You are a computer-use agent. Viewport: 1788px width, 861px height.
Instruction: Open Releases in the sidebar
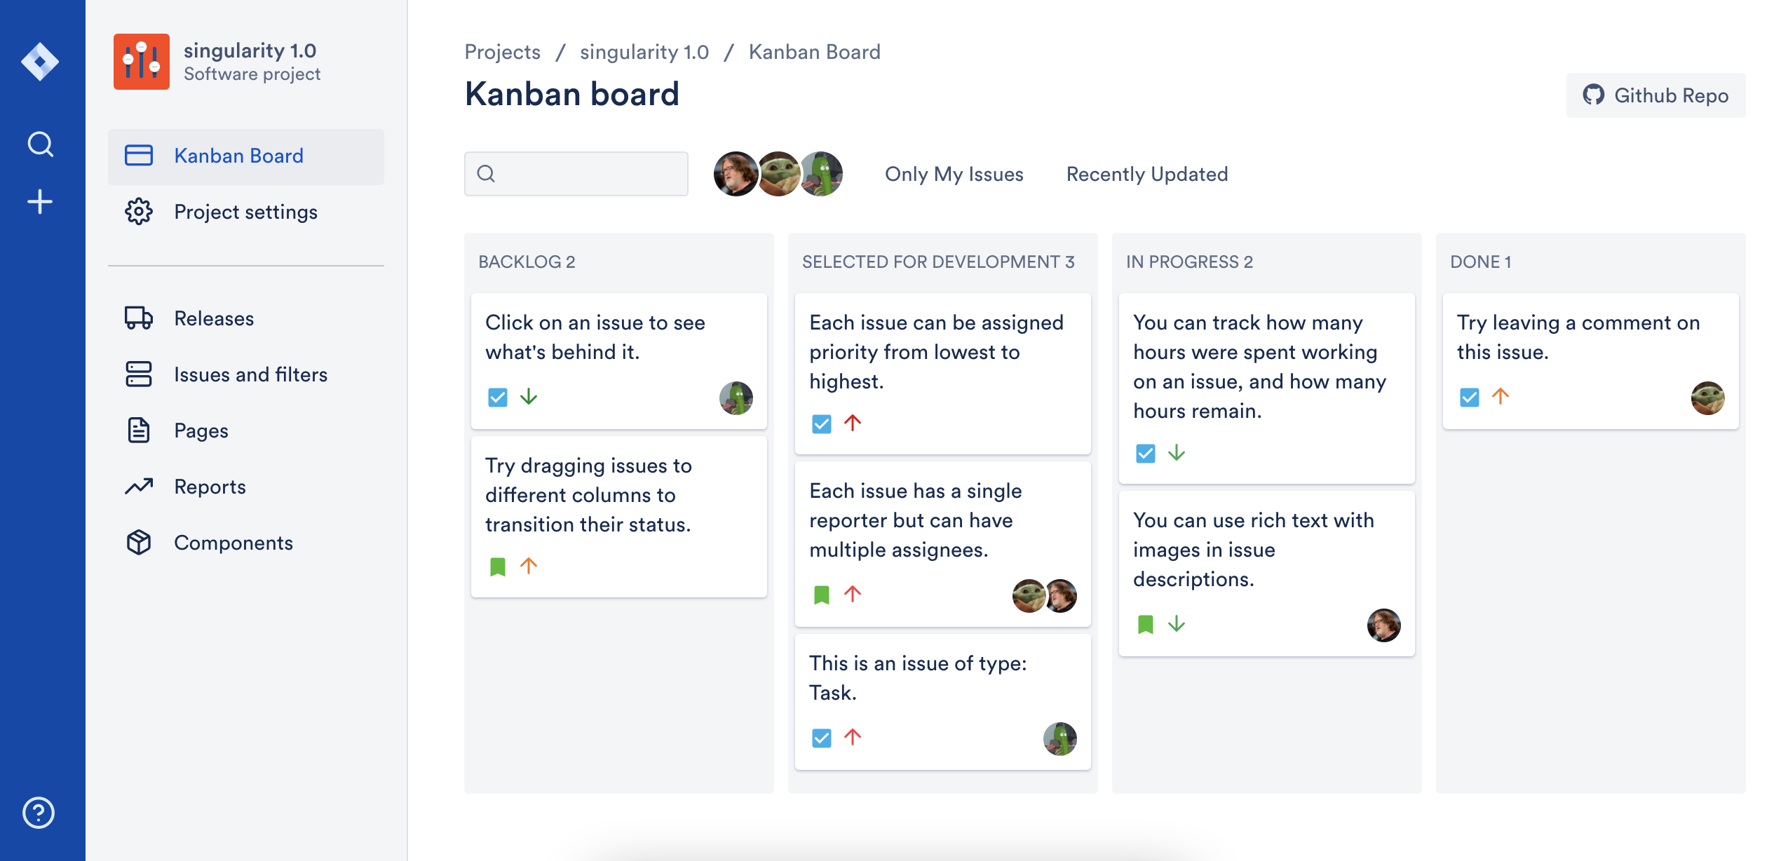coord(214,318)
